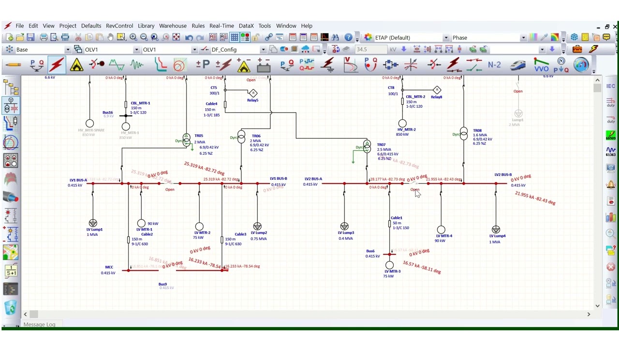Toggle the one-line diagram view in sidebar
This screenshot has height=348, width=619.
11,105
